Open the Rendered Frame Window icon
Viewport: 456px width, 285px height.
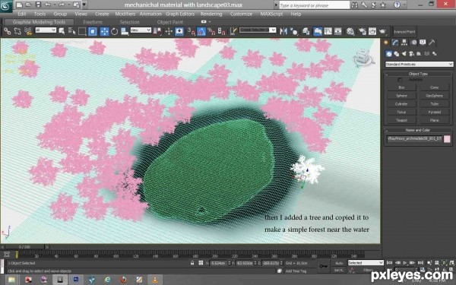[372, 31]
